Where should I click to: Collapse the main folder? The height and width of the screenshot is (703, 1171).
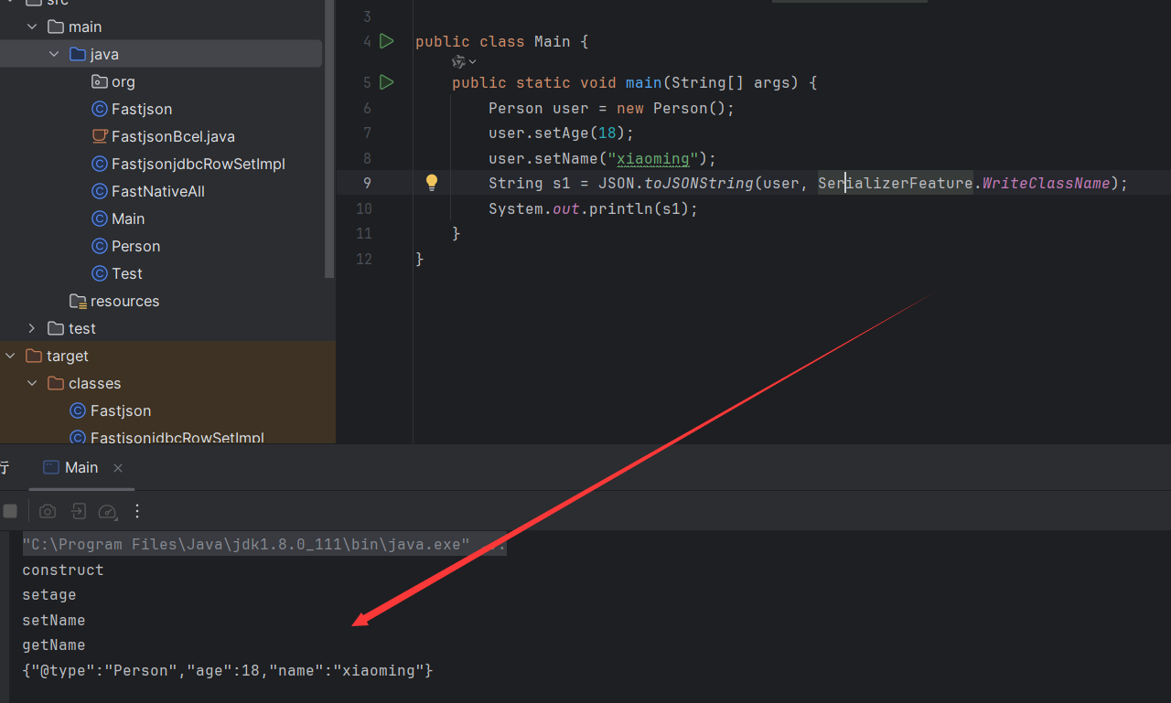32,27
